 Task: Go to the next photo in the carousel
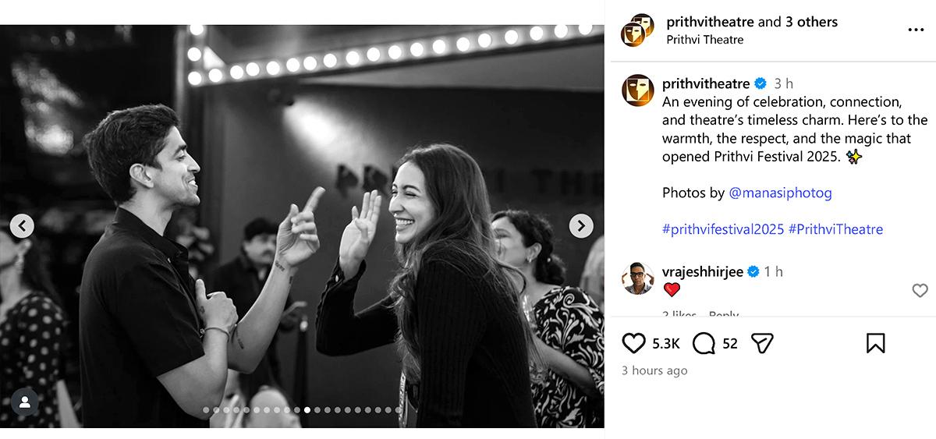tap(580, 226)
